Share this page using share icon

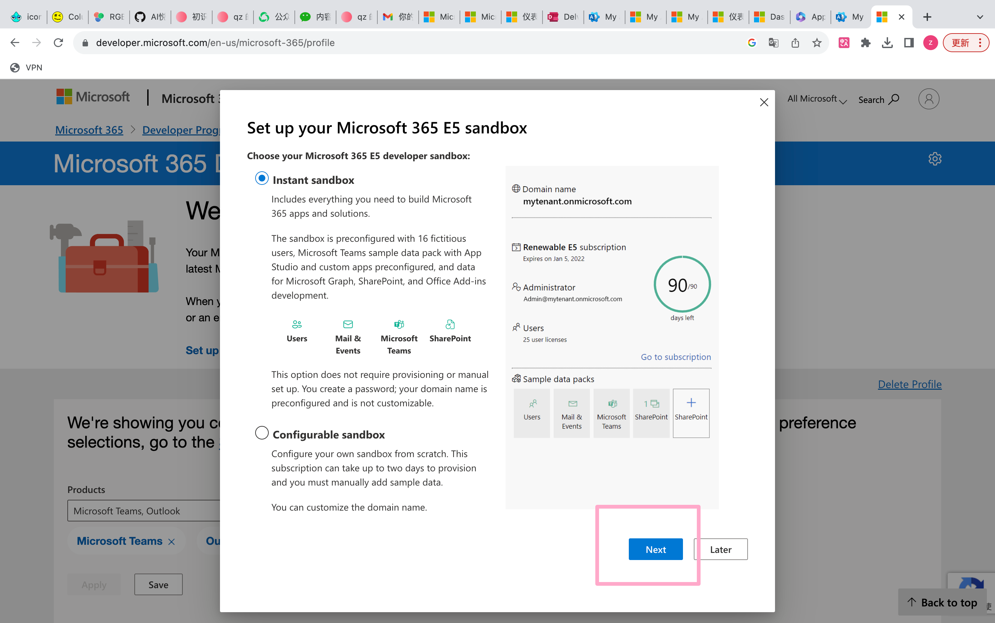pos(795,42)
